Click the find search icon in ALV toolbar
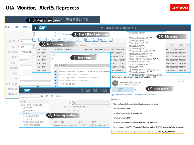The image size is (194, 145). pyautogui.click(x=49, y=40)
